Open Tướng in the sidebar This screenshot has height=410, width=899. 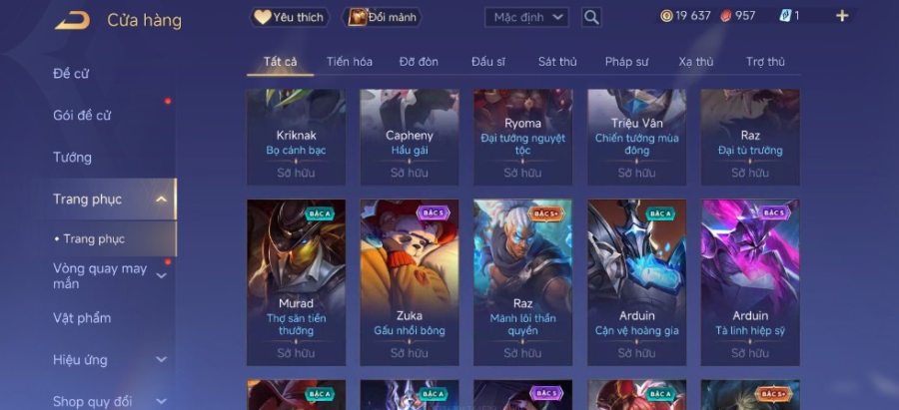tap(72, 158)
